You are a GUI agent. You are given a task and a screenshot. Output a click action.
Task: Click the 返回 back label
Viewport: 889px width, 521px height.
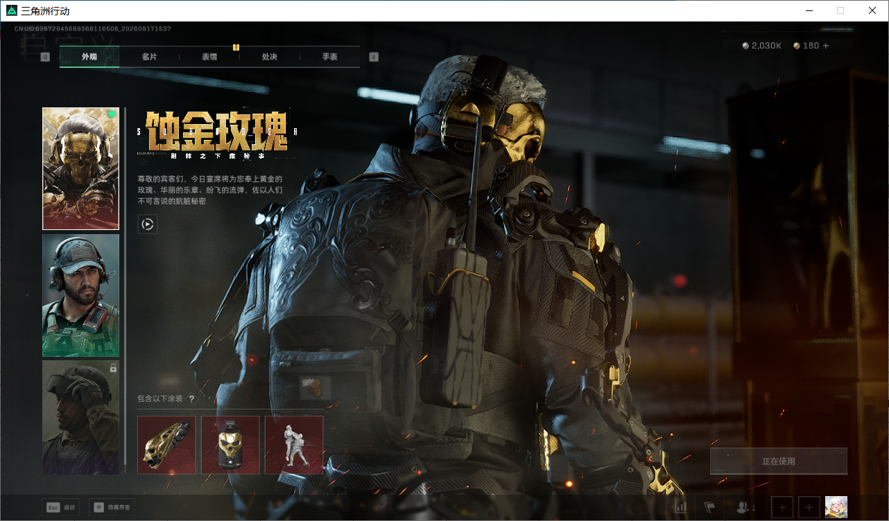pos(69,508)
